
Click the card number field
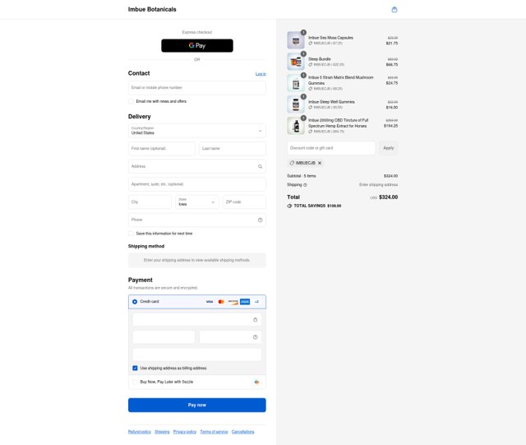197,320
